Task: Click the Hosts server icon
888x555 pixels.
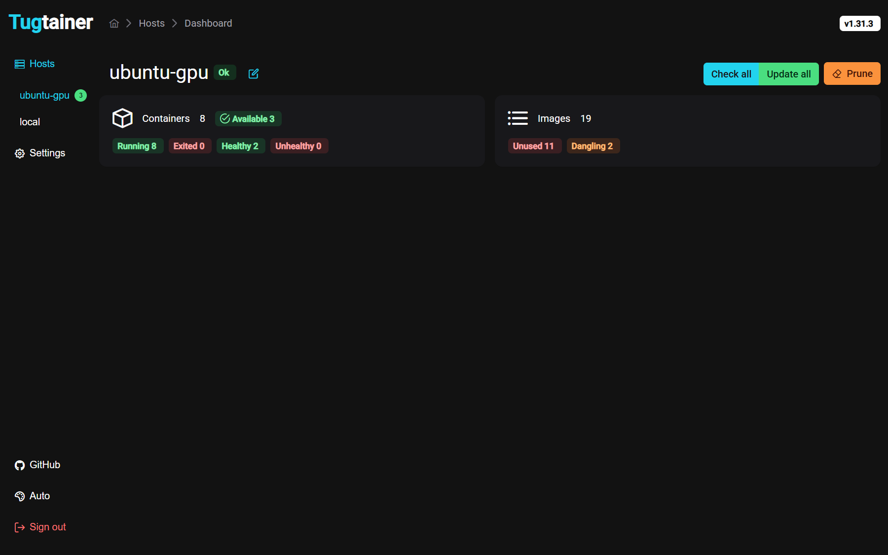Action: 20,64
